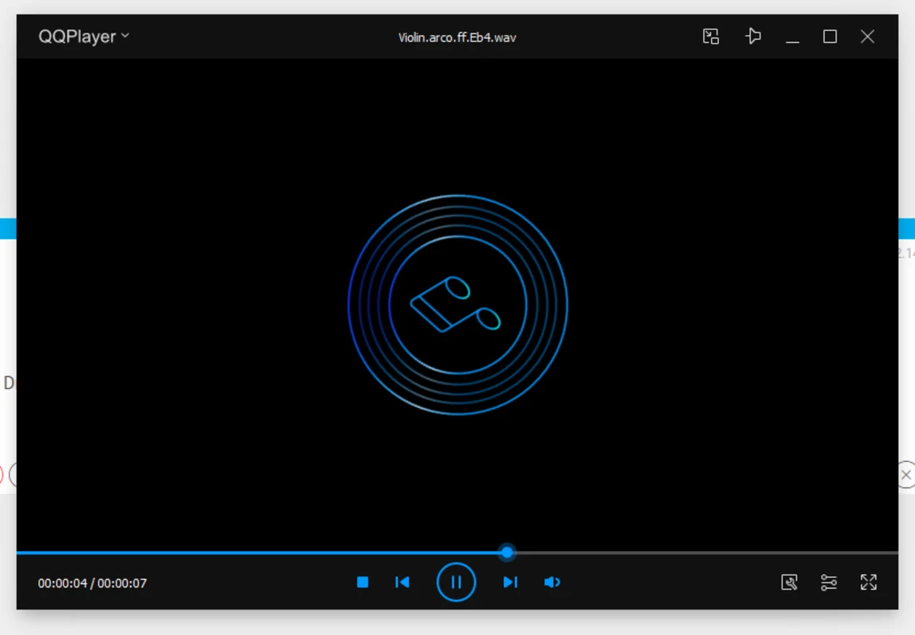The image size is (915, 635).
Task: Click the Violin.arco.ff.Eb4.wav title text
Action: pyautogui.click(x=457, y=37)
